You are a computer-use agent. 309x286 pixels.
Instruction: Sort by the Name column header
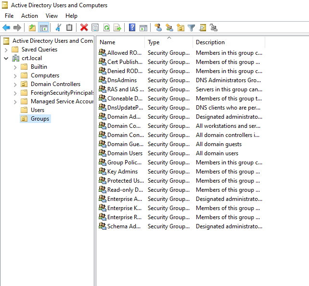121,42
